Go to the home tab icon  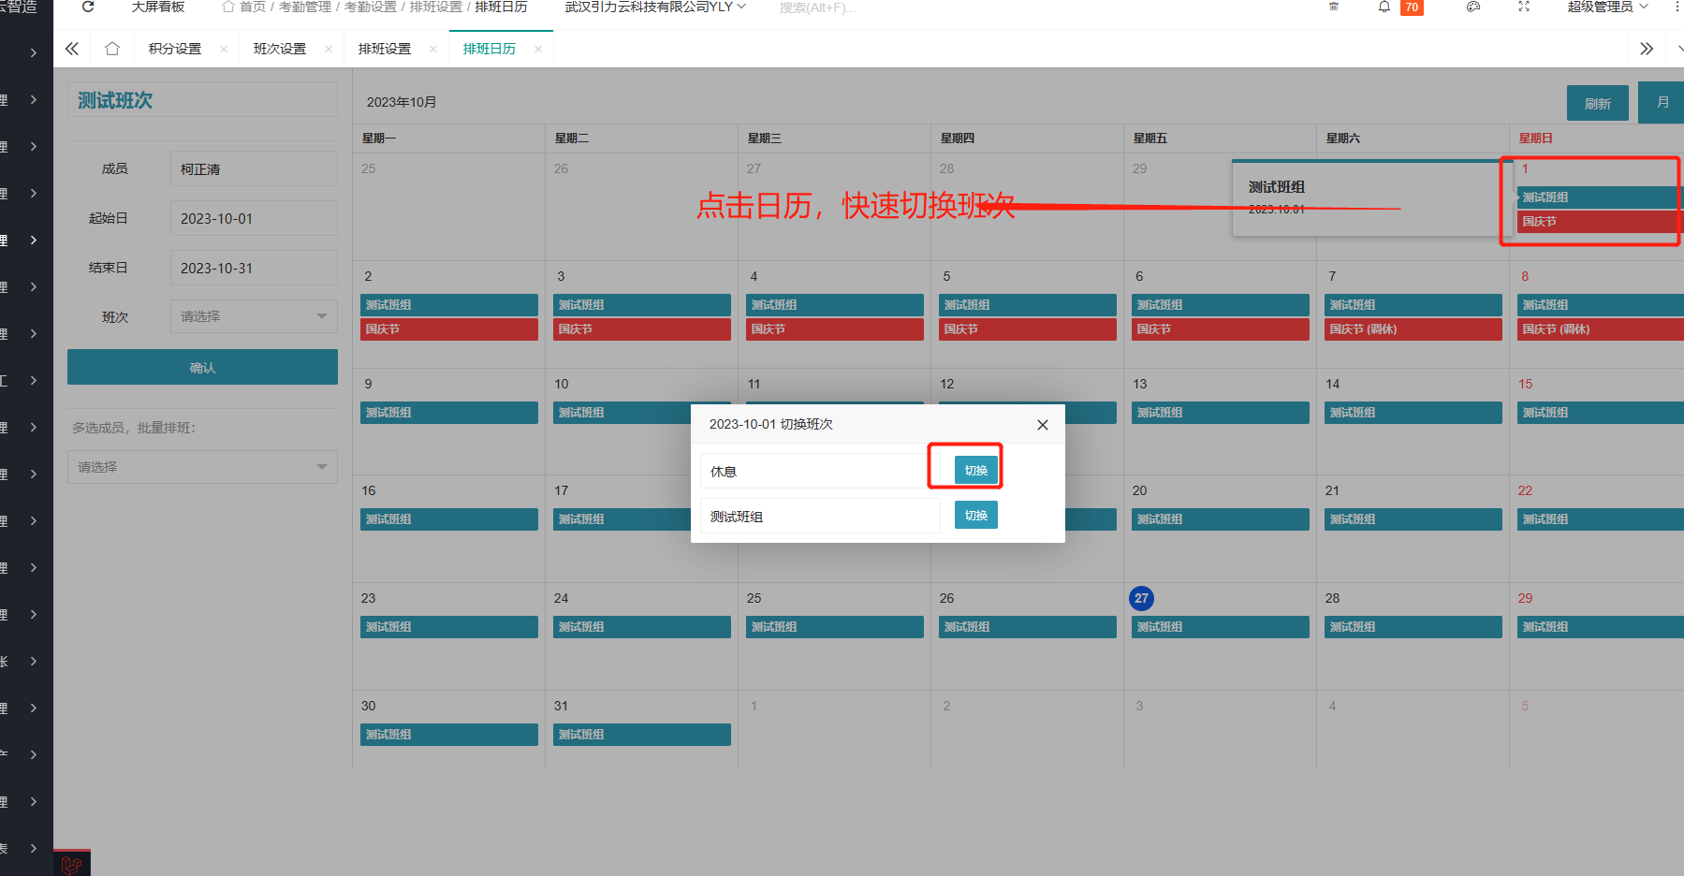tap(112, 49)
